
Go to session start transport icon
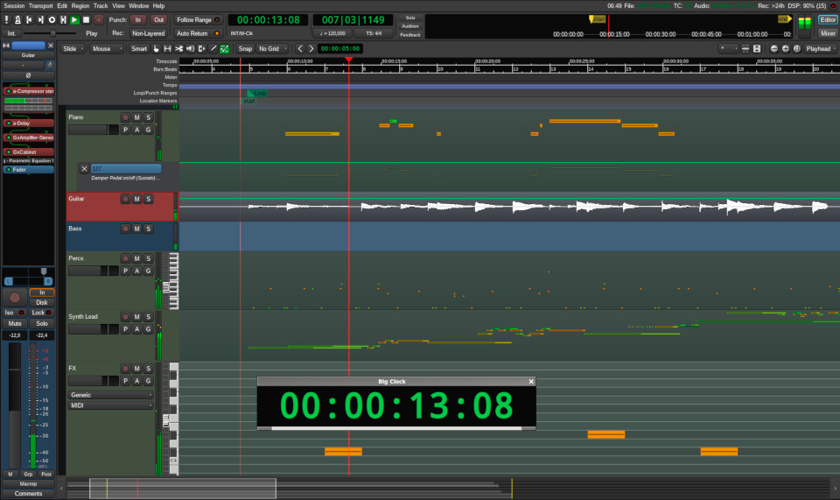click(29, 20)
